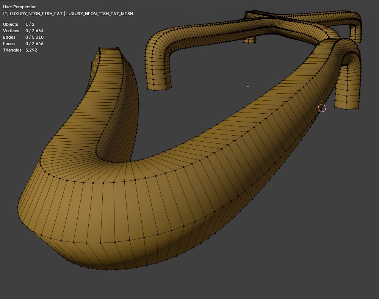This screenshot has width=379, height=299.
Task: Click the LUXURY_NEON_FISH_FAT object name text
Action: pos(36,14)
